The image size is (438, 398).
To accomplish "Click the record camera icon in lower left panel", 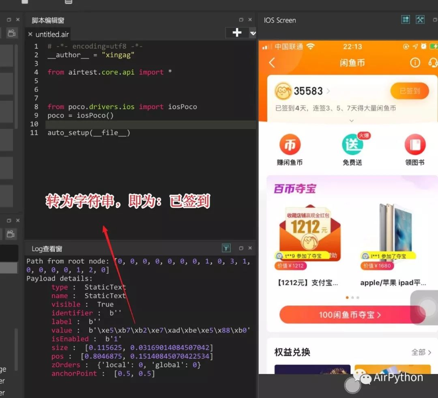I will (x=11, y=234).
